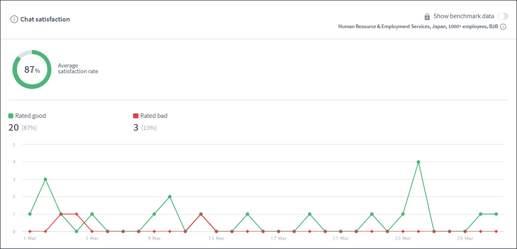Click the Chat satisfaction title
The image size is (517, 249).
(x=45, y=19)
